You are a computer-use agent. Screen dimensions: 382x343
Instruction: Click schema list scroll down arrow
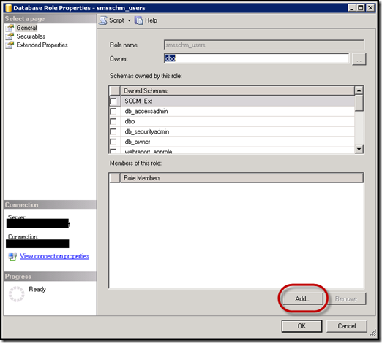[359, 149]
